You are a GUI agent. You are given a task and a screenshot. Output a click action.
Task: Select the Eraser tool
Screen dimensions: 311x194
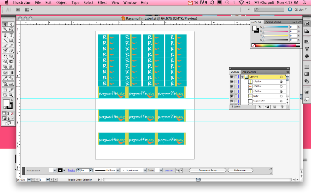pyautogui.click(x=11, y=51)
